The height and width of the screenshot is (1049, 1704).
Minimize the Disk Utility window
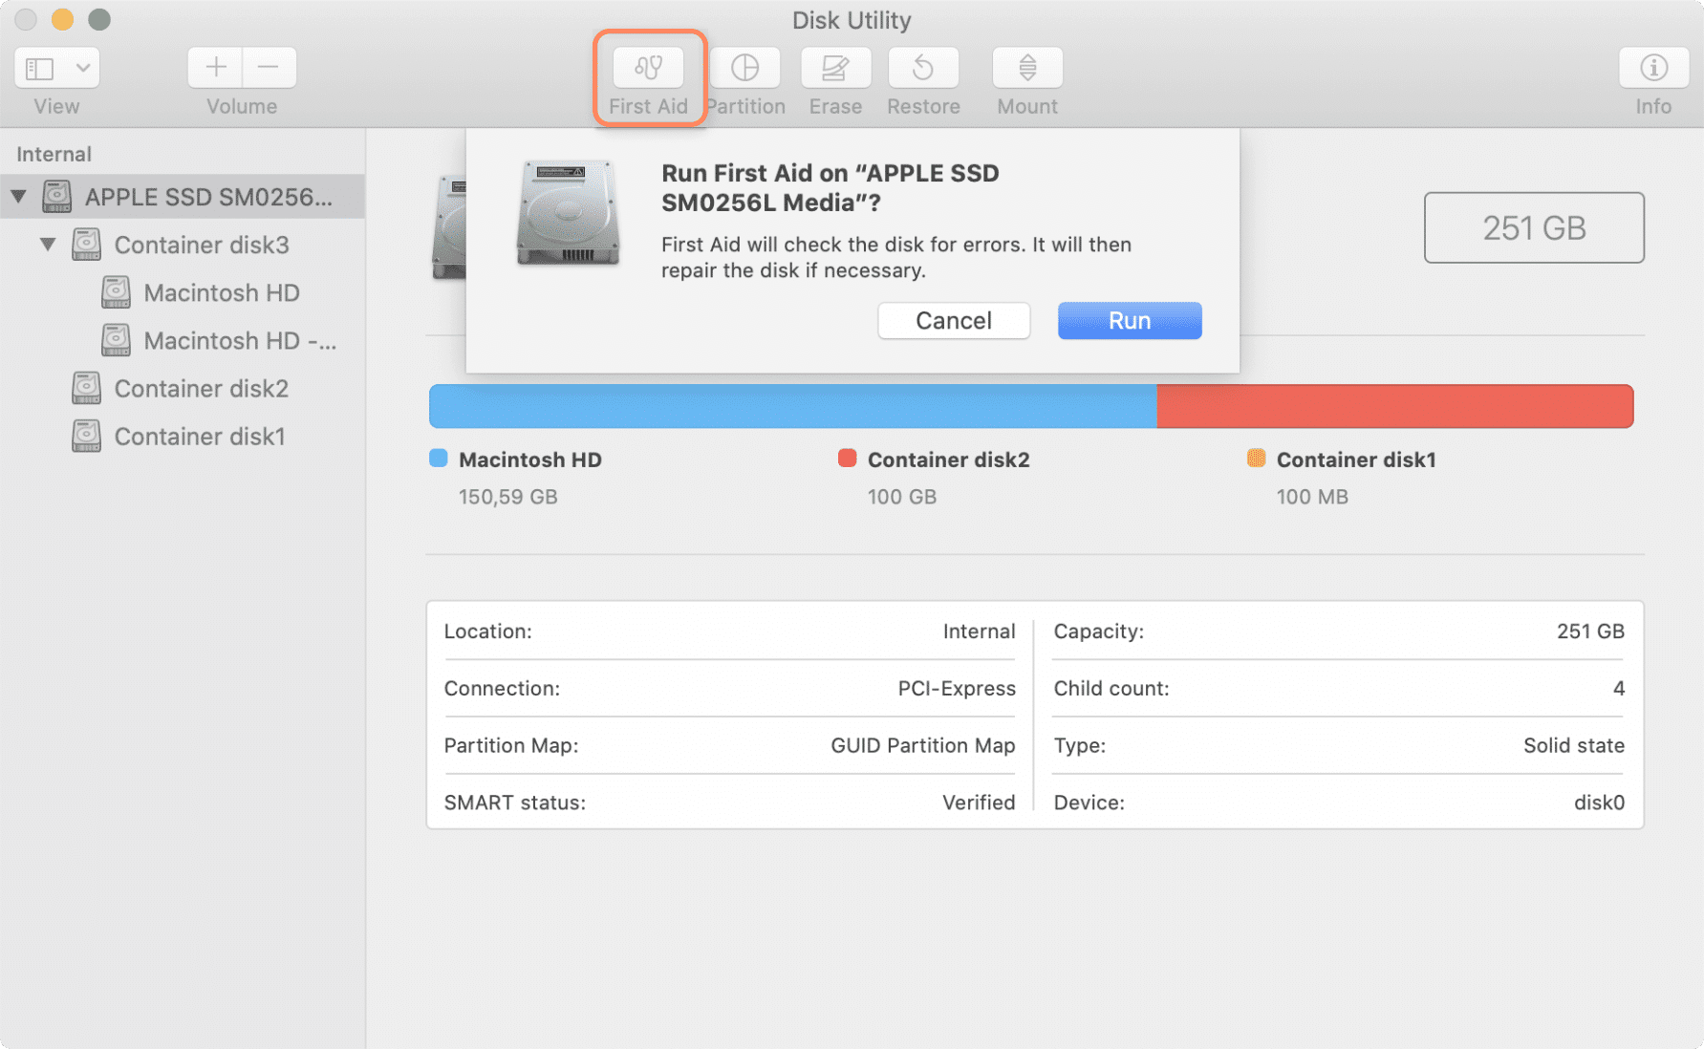click(61, 18)
